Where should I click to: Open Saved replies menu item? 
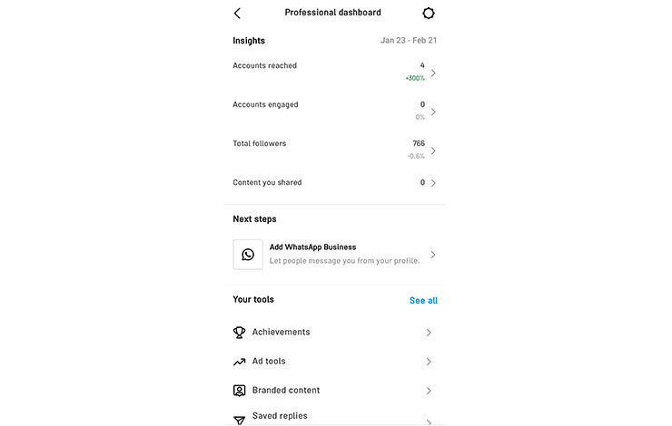click(x=280, y=416)
